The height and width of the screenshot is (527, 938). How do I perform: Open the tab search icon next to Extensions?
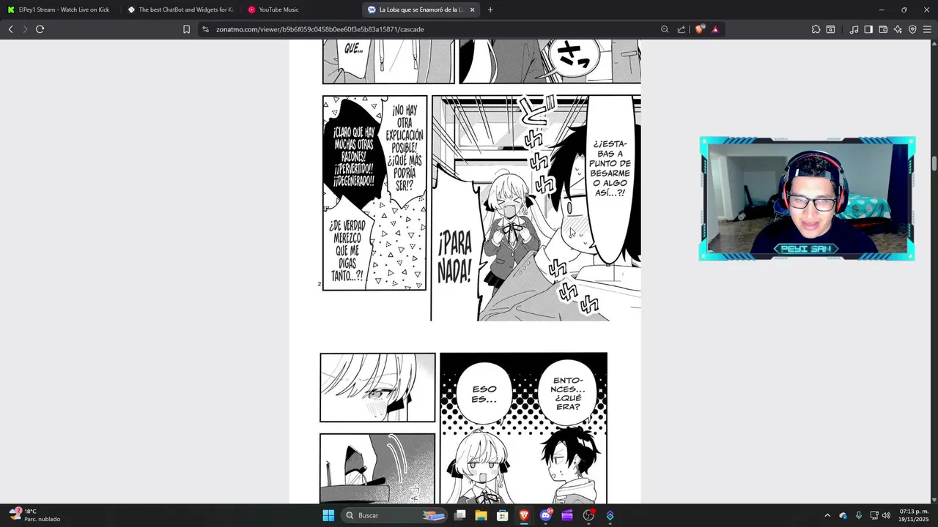tap(830, 29)
